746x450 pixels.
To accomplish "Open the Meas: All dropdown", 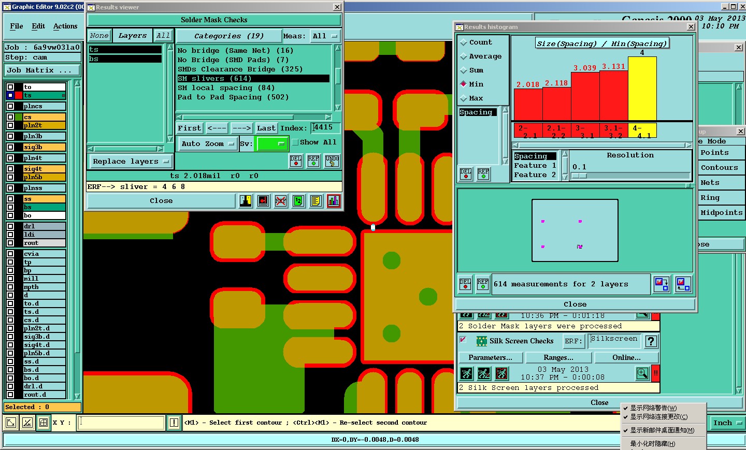I will (325, 36).
